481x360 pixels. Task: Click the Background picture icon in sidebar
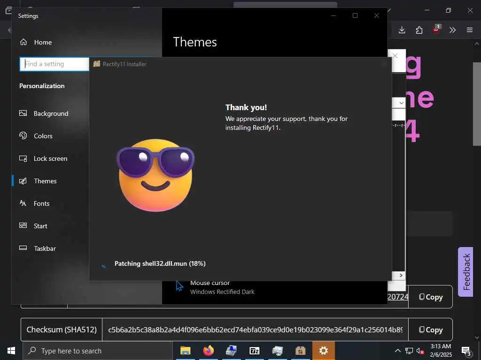(x=23, y=113)
